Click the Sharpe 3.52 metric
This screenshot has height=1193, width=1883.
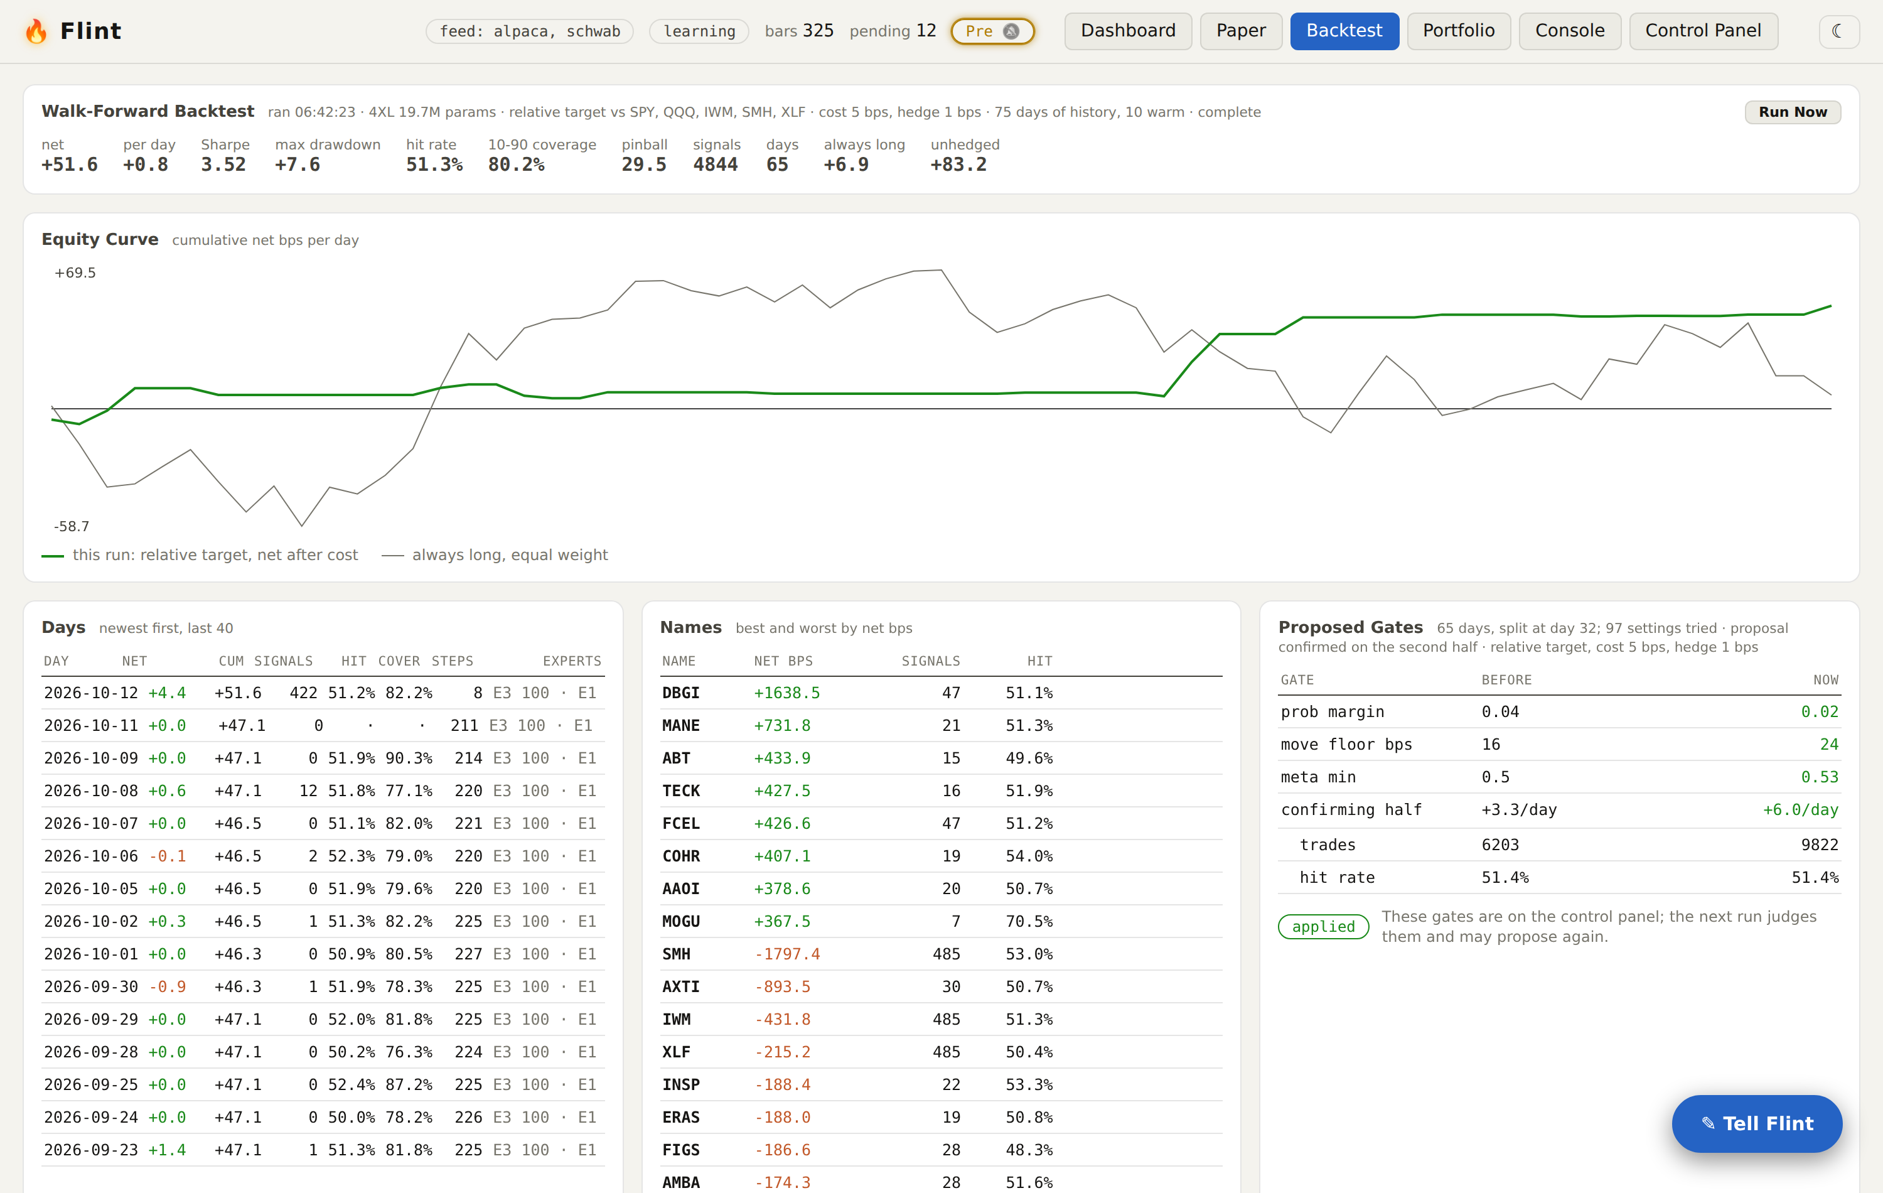click(x=225, y=155)
